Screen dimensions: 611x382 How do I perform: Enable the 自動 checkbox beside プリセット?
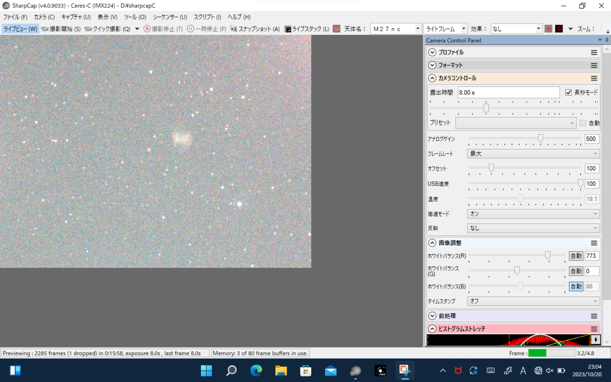(583, 123)
